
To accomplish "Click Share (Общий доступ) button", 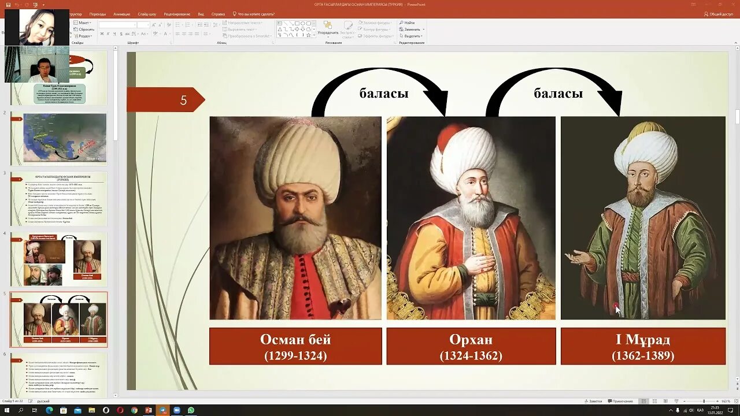I will pyautogui.click(x=719, y=14).
